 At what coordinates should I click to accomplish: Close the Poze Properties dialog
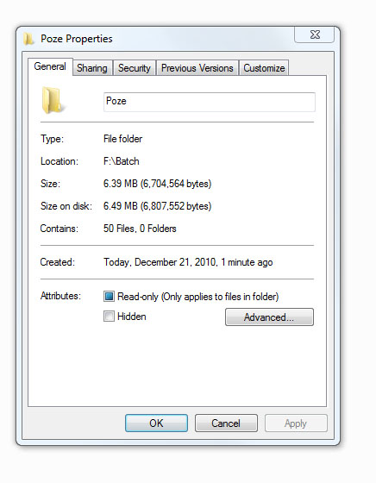click(315, 34)
